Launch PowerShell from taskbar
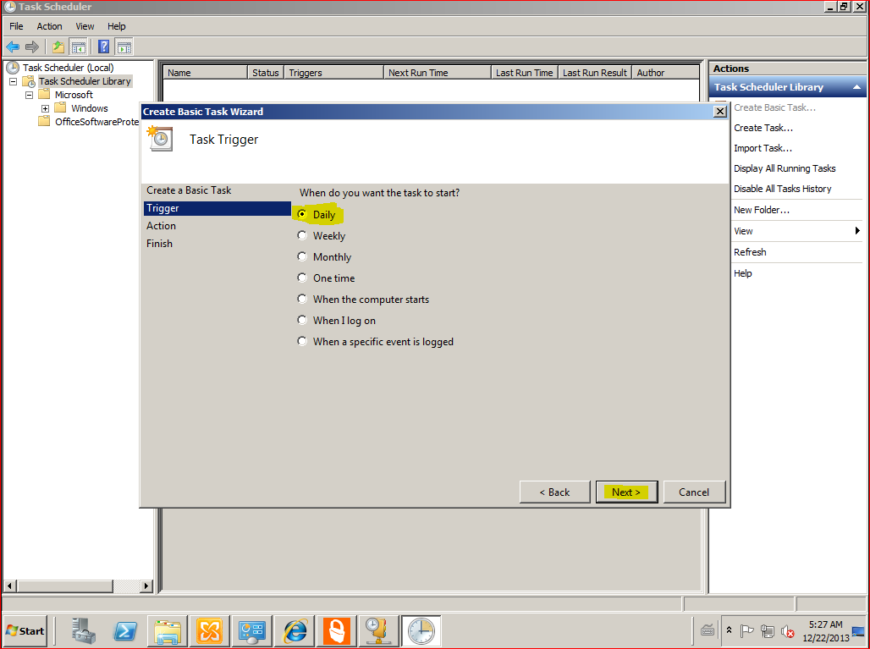Image resolution: width=870 pixels, height=649 pixels. click(x=125, y=631)
